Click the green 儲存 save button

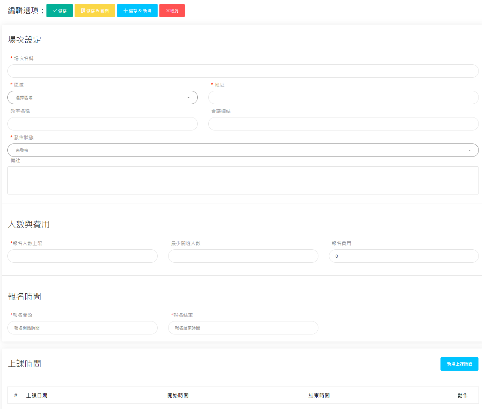59,11
